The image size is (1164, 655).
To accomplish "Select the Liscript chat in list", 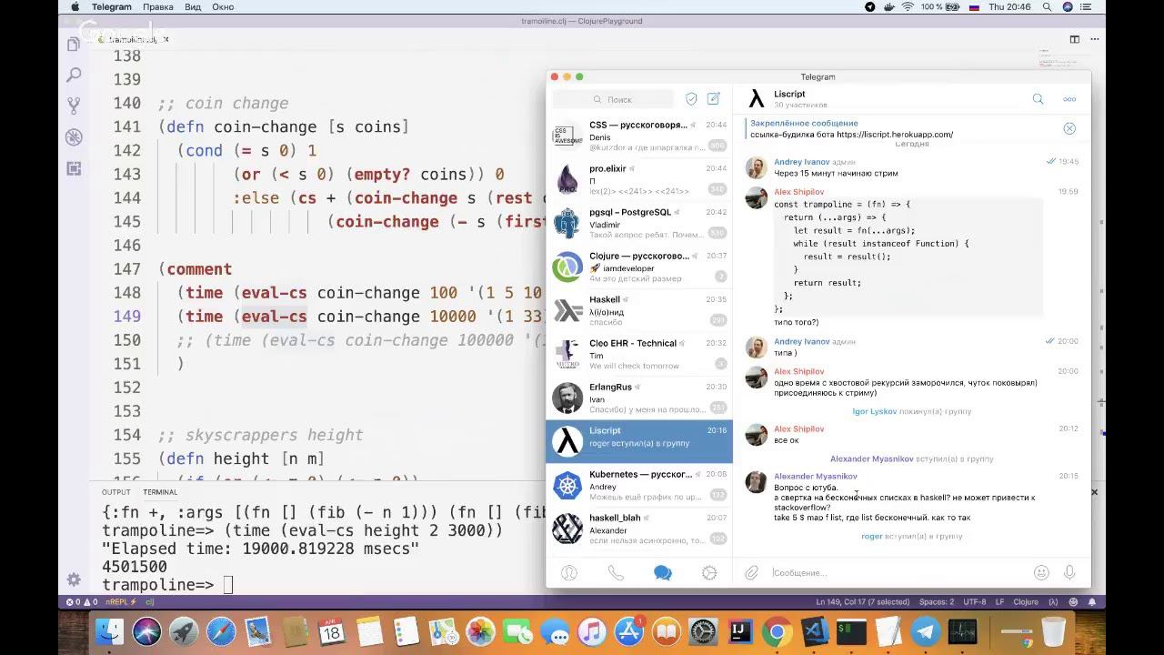I will click(639, 441).
